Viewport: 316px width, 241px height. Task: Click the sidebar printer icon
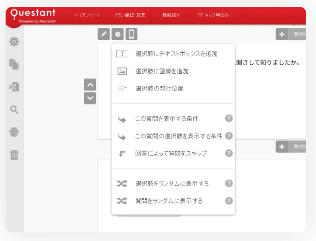pyautogui.click(x=14, y=132)
